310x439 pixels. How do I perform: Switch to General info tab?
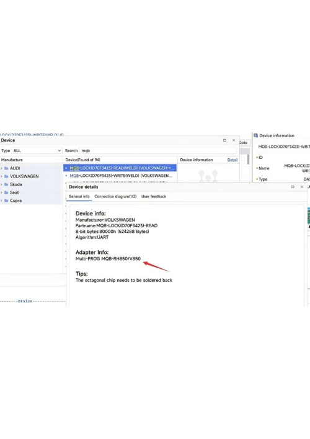[x=79, y=197]
